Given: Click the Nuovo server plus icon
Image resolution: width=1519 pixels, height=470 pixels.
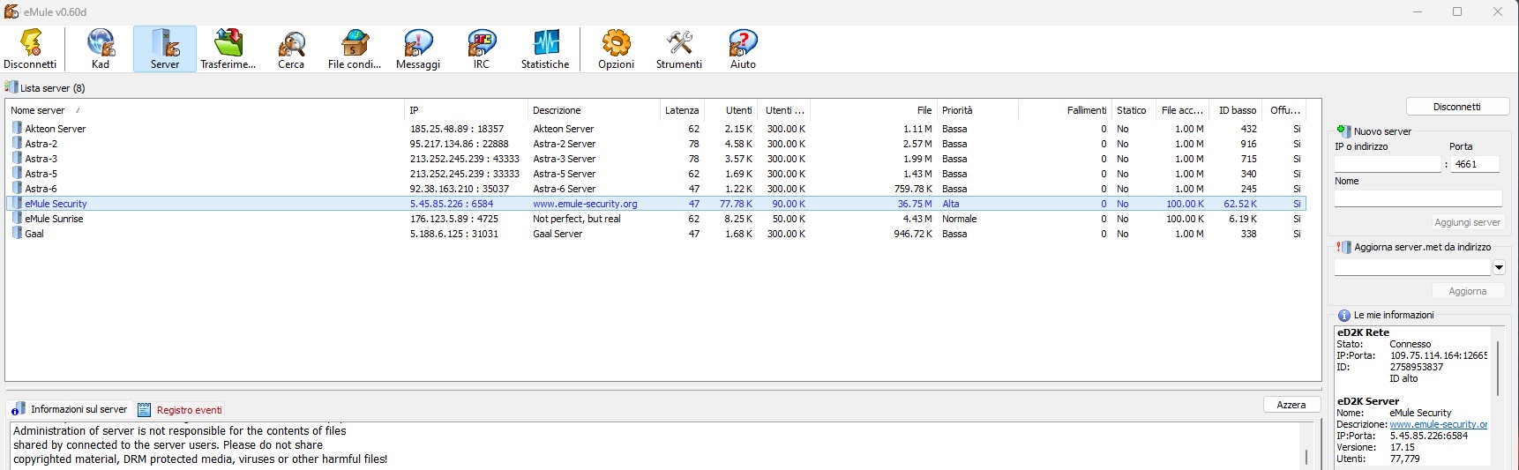Looking at the screenshot, I should coord(1343,131).
